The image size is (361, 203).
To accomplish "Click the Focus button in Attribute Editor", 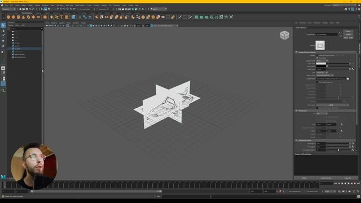I will (x=348, y=32).
